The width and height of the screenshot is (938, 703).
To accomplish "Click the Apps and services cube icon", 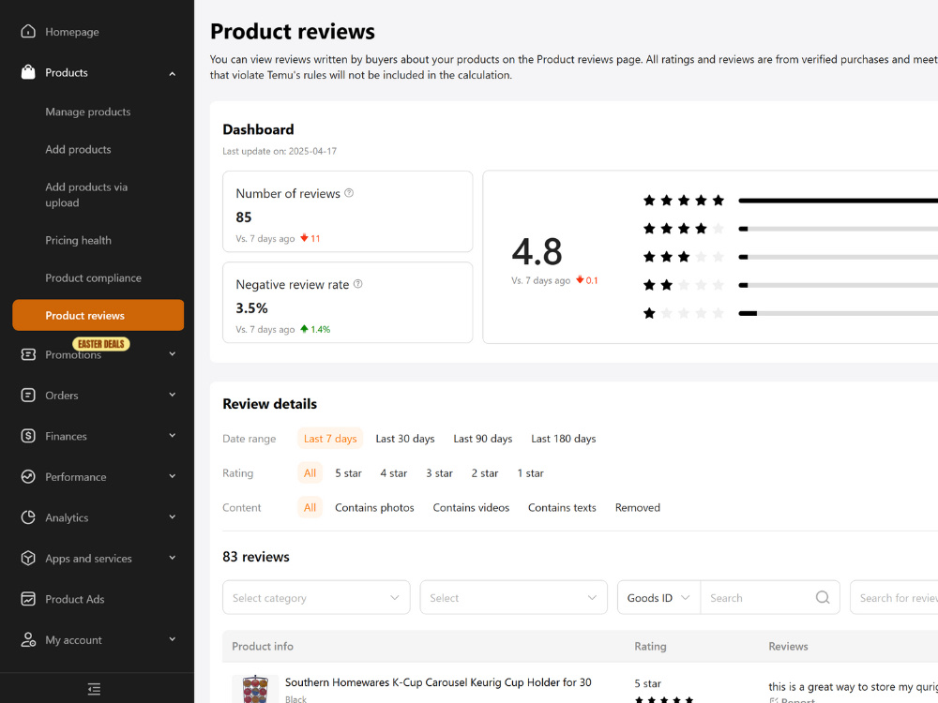I will [28, 558].
